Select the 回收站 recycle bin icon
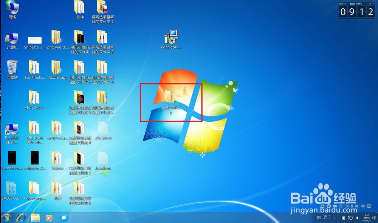 (12, 70)
